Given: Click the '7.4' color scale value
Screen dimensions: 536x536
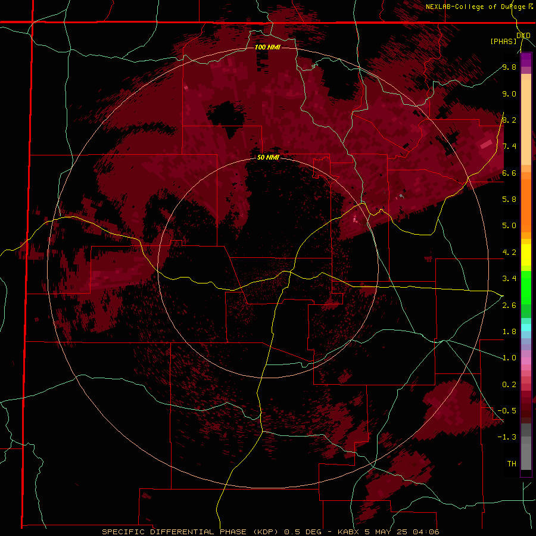Looking at the screenshot, I should [x=509, y=147].
